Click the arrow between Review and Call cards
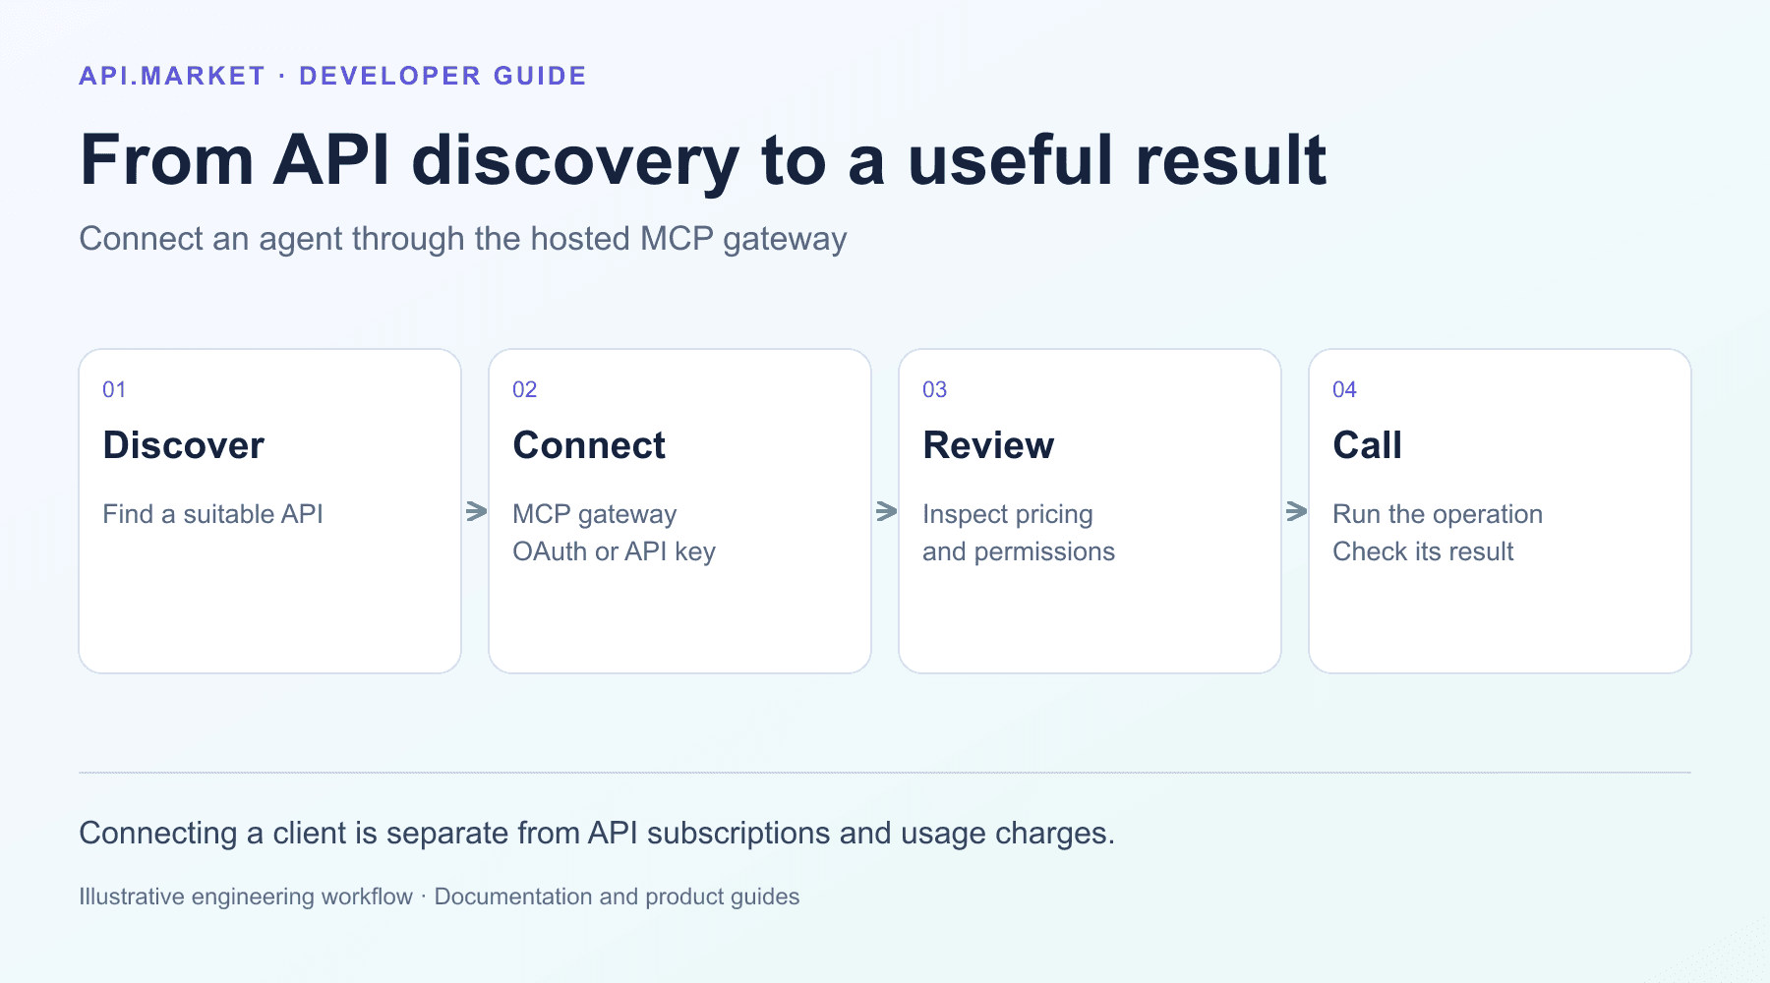 [1296, 511]
